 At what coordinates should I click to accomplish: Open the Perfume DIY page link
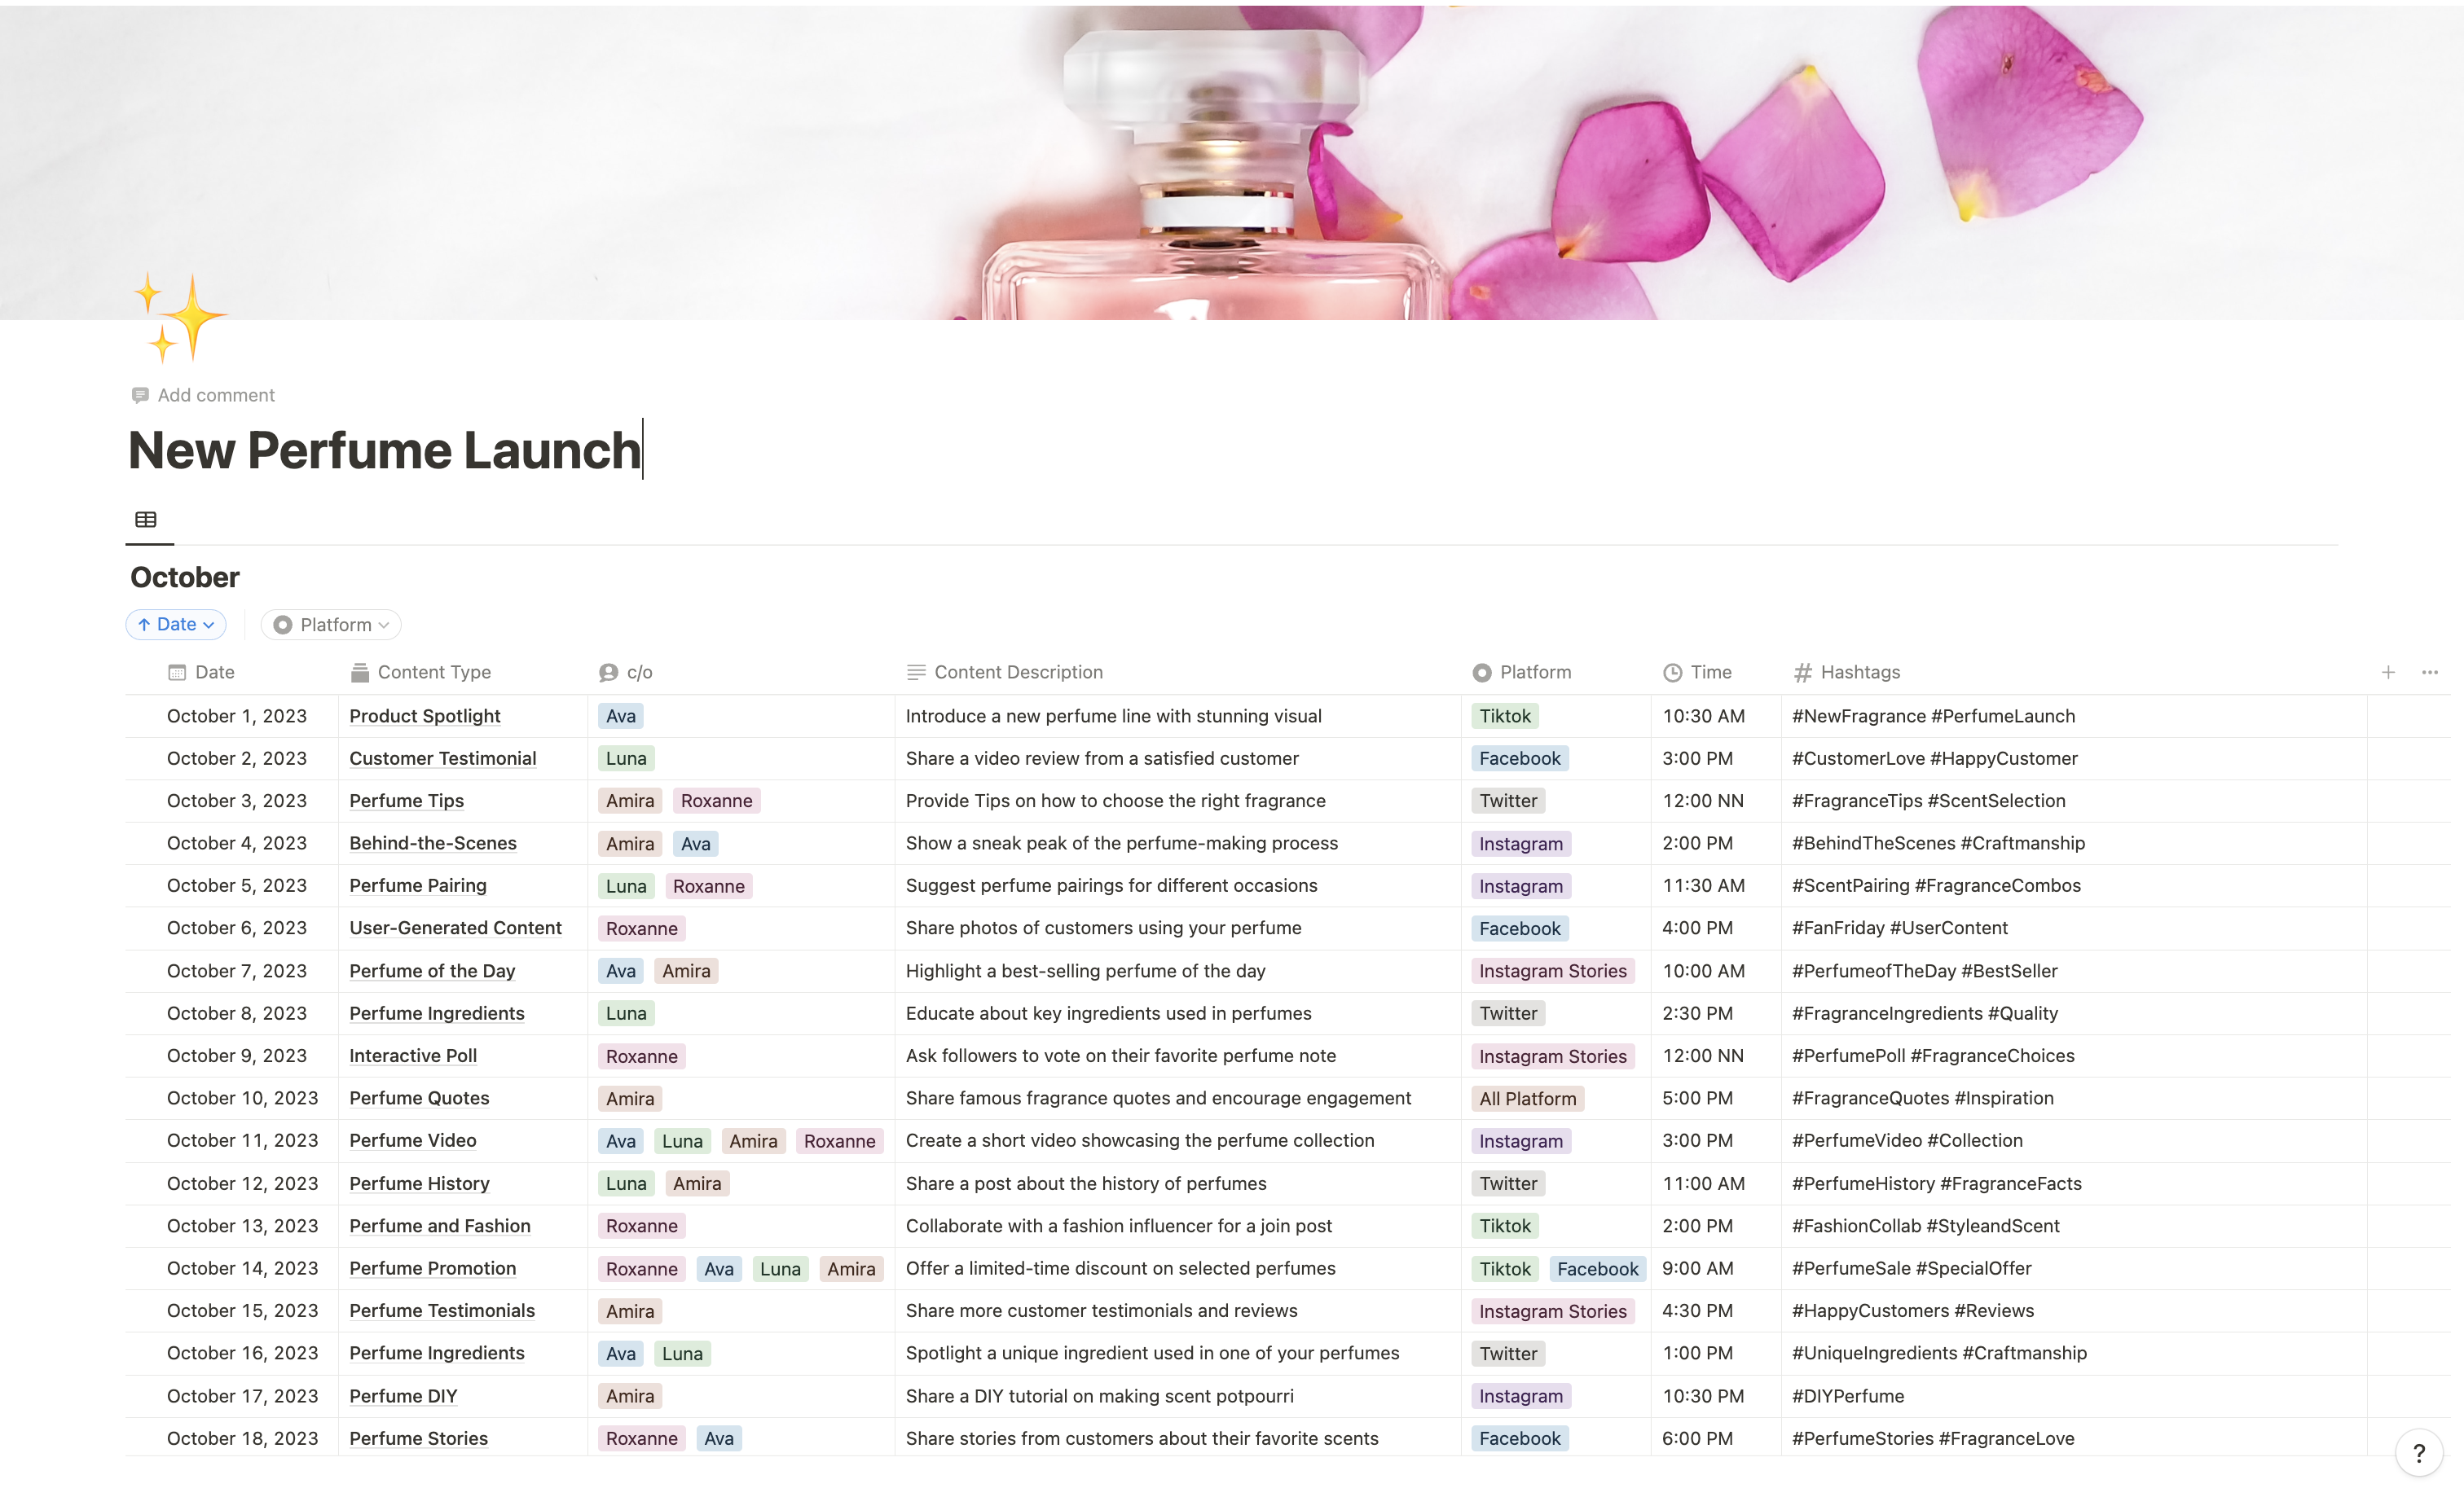tap(403, 1396)
